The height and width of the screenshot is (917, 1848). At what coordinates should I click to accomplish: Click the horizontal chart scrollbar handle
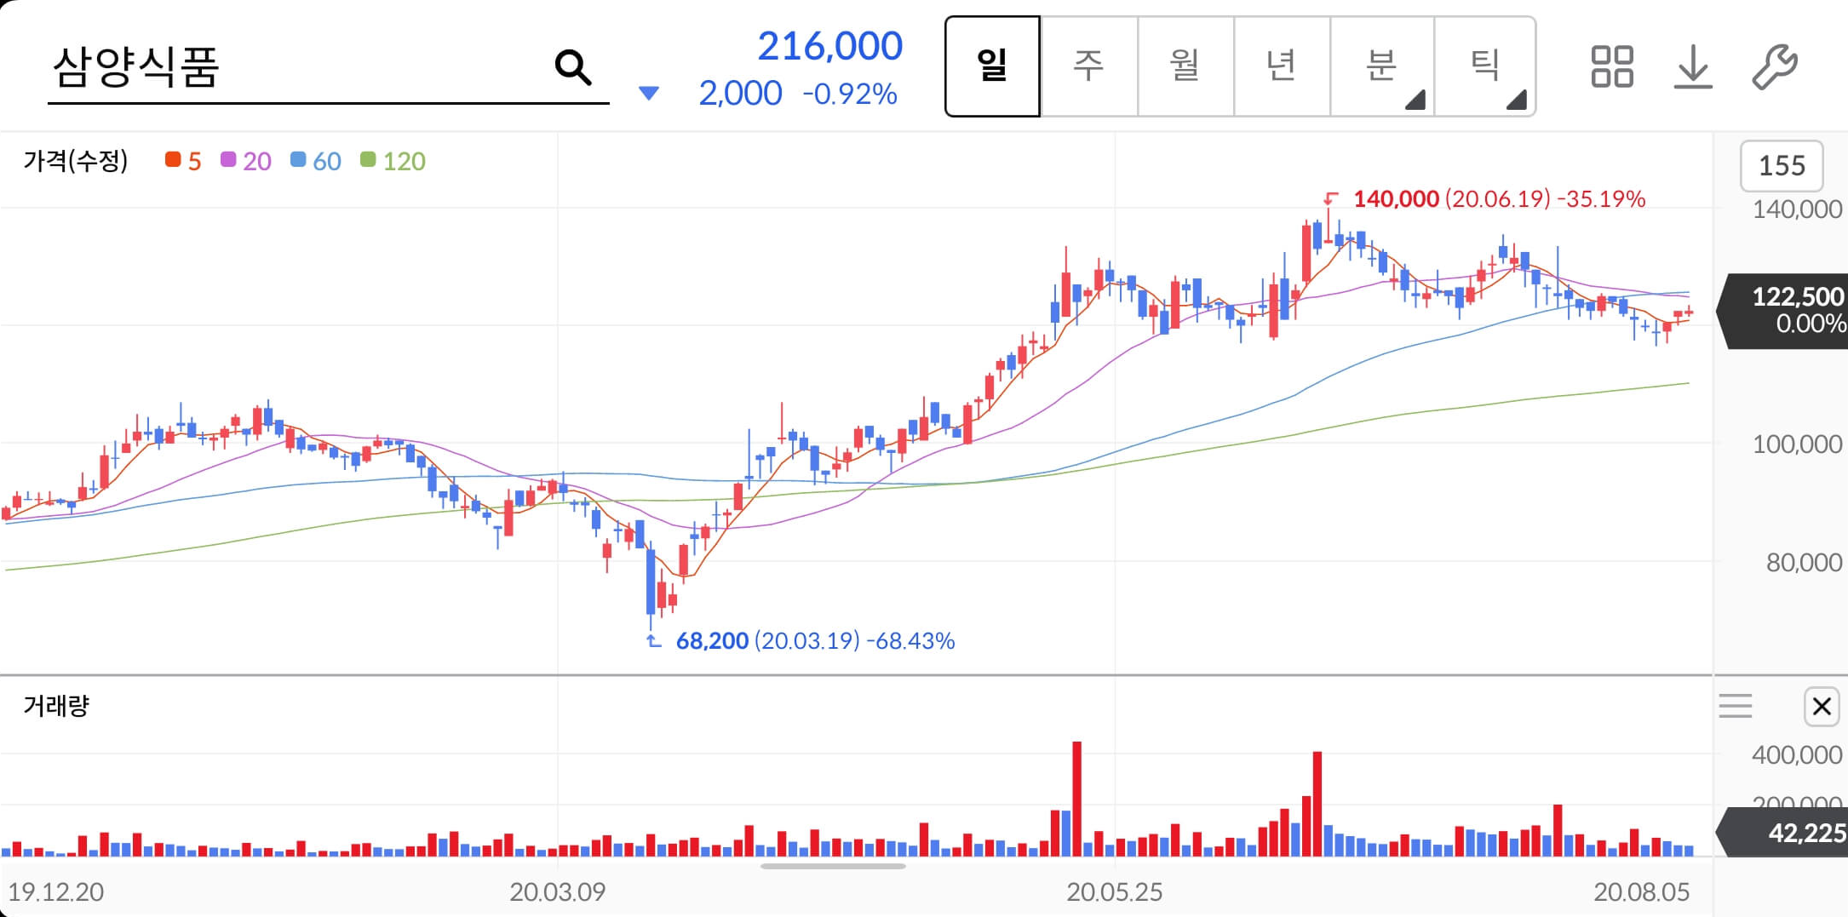click(x=833, y=866)
